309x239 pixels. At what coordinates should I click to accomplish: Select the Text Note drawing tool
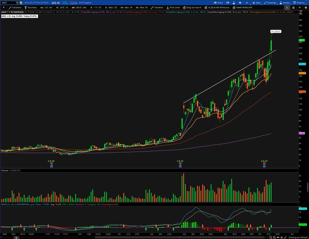[x=30, y=7]
